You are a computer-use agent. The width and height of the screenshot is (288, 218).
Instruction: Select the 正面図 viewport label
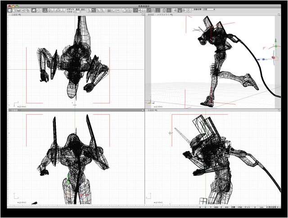click(x=14, y=110)
